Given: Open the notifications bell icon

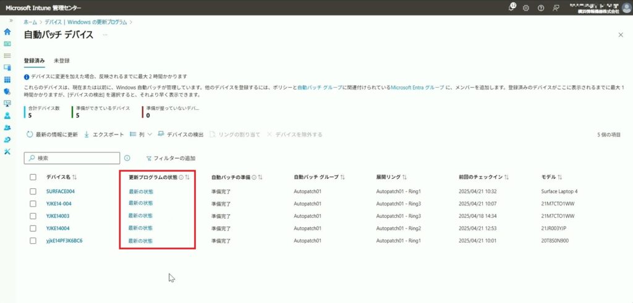Looking at the screenshot, I should coord(512,7).
